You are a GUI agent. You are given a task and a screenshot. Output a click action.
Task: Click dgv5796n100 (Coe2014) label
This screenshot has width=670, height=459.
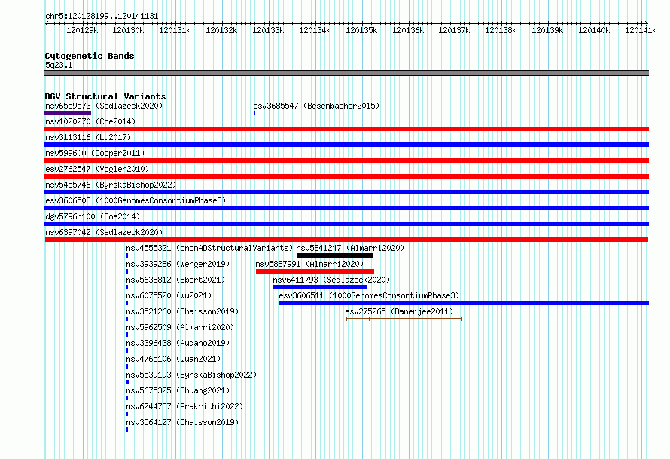(93, 216)
